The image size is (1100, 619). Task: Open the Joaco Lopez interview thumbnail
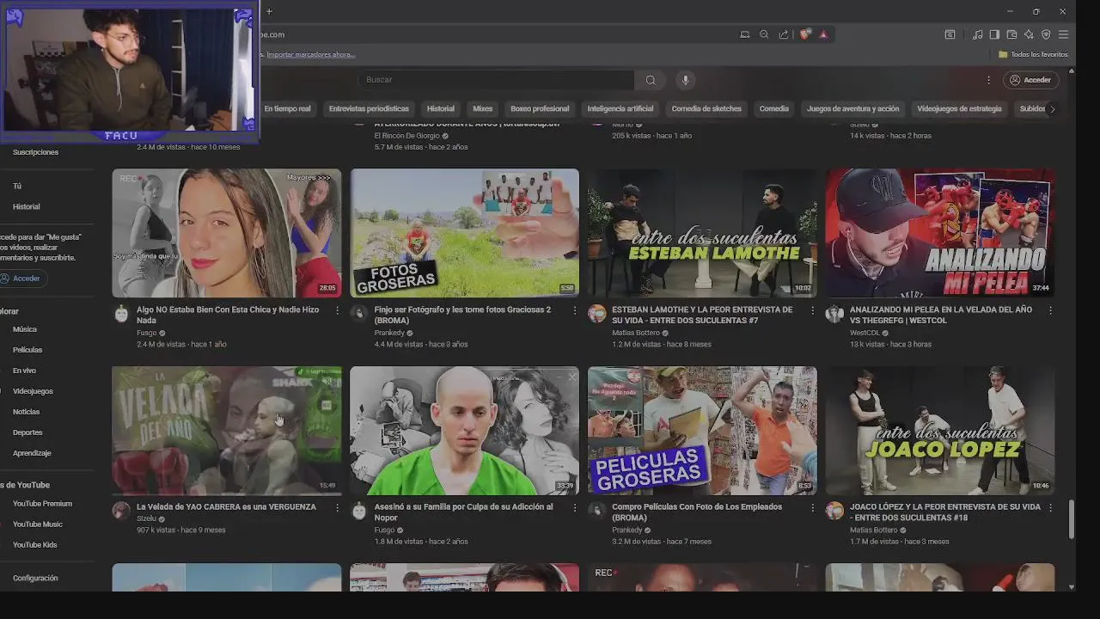(940, 431)
